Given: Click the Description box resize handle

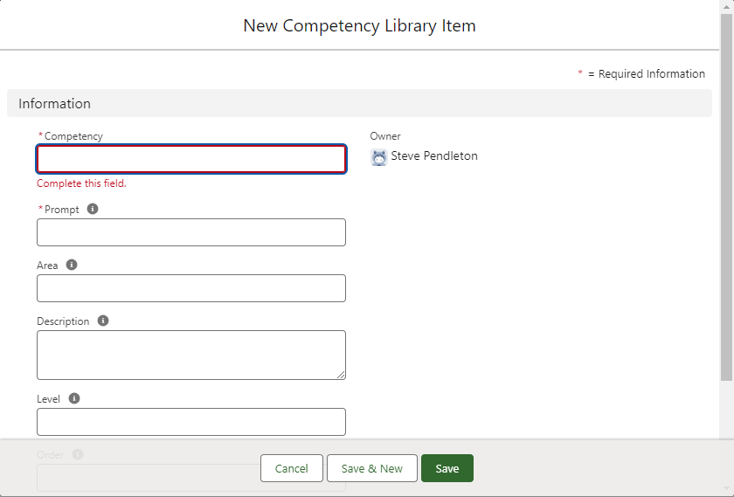Looking at the screenshot, I should [x=341, y=375].
